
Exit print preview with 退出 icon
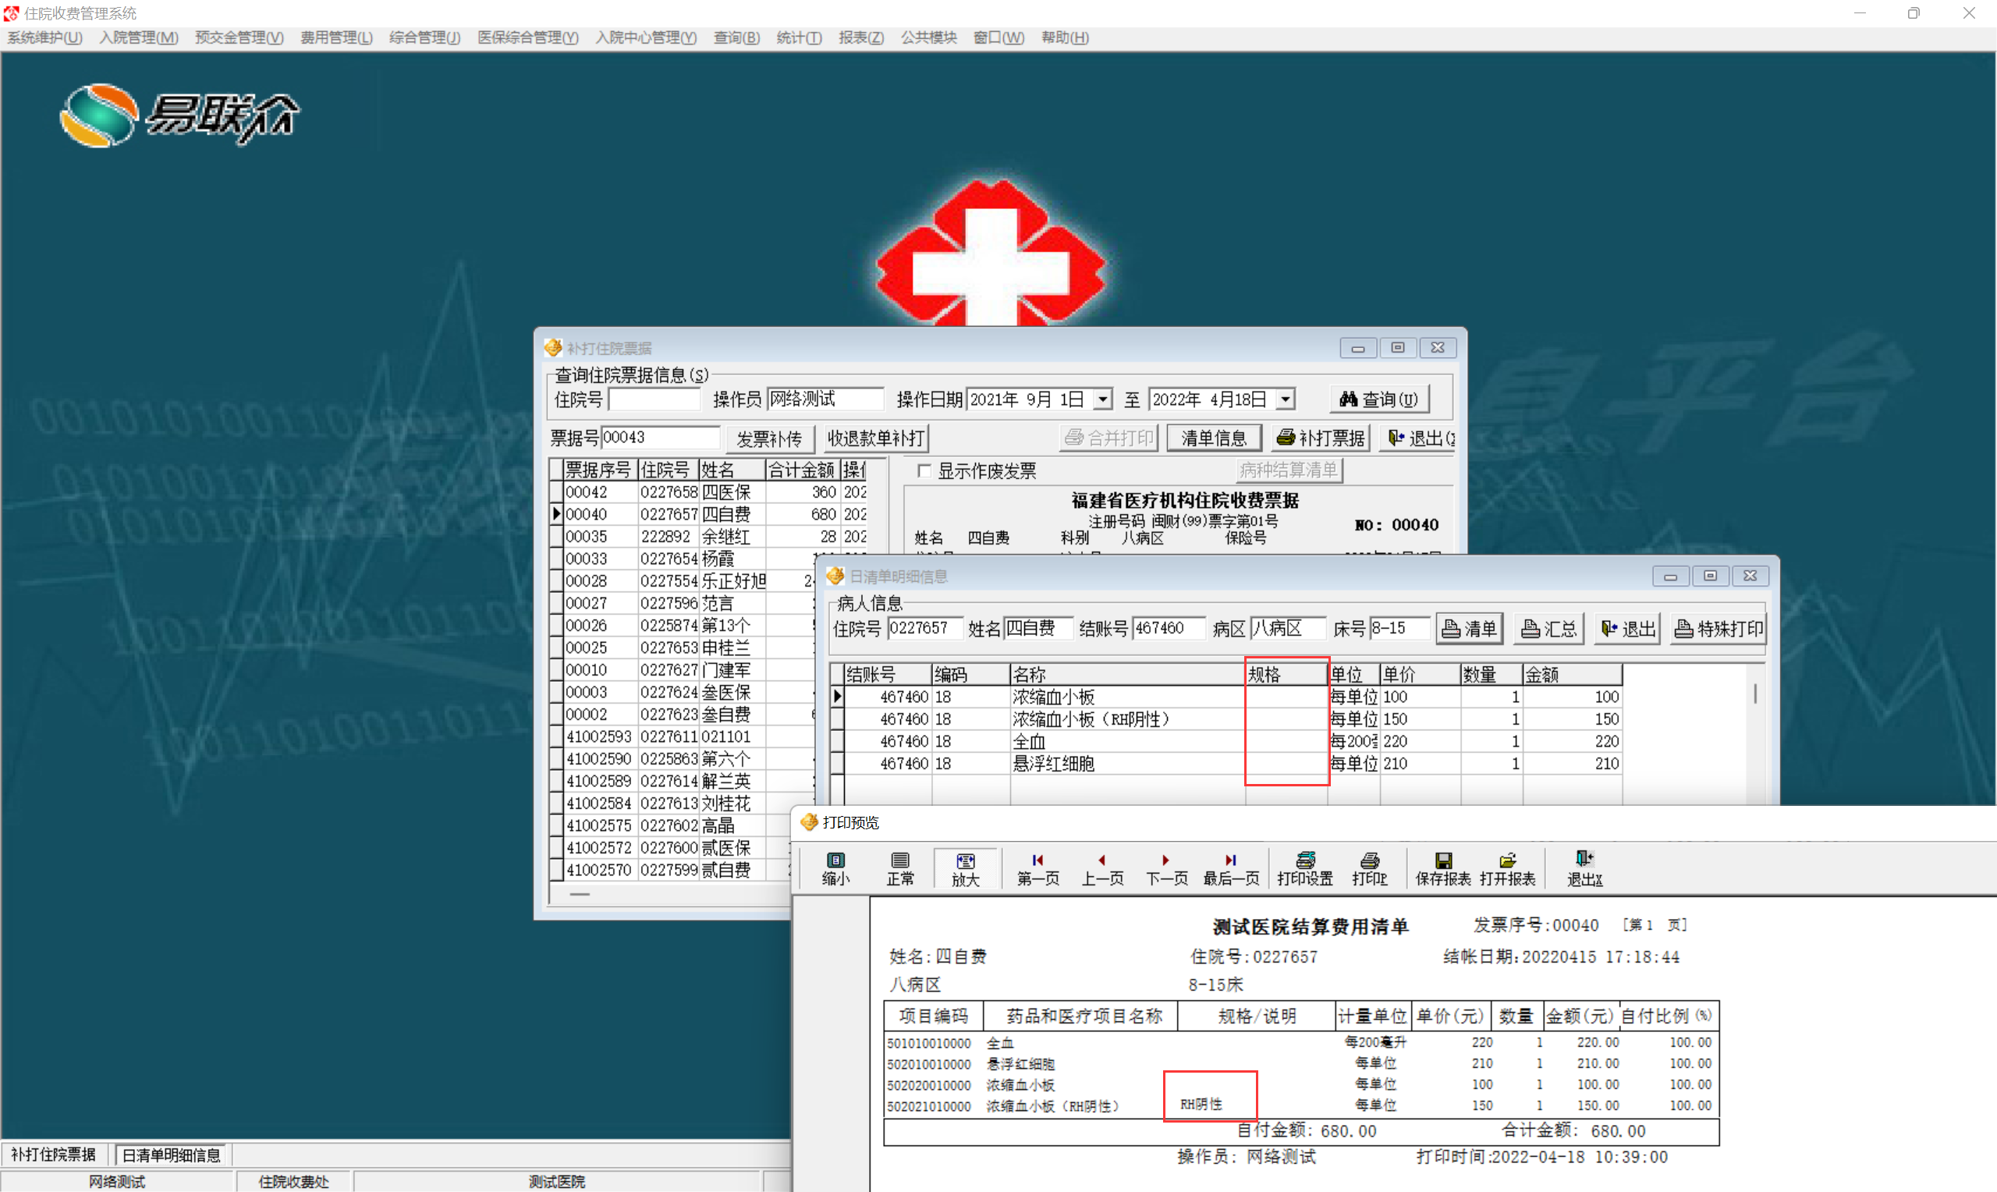tap(1584, 868)
